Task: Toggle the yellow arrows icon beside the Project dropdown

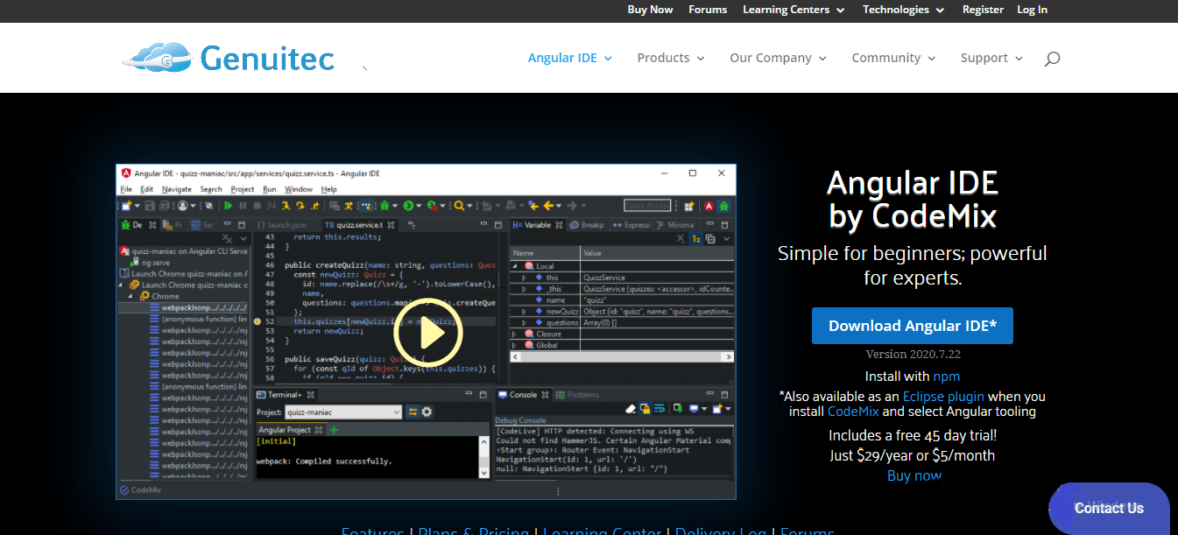Action: [x=413, y=412]
